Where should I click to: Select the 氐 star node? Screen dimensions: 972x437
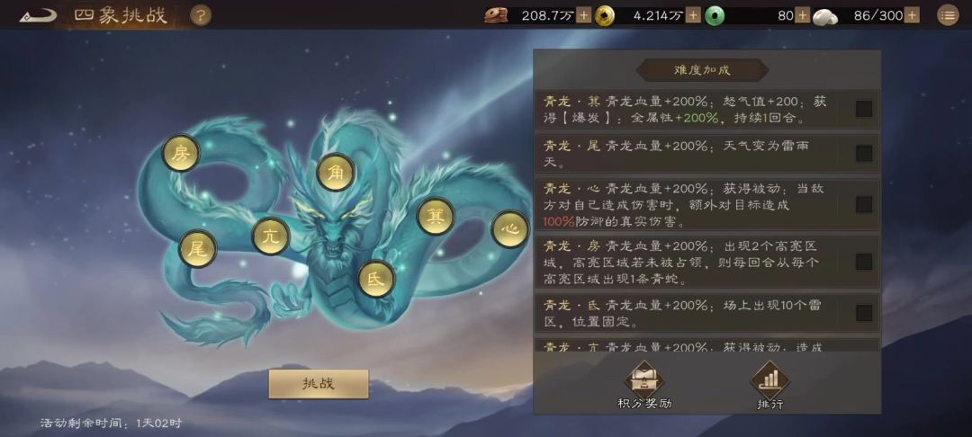[x=376, y=279]
